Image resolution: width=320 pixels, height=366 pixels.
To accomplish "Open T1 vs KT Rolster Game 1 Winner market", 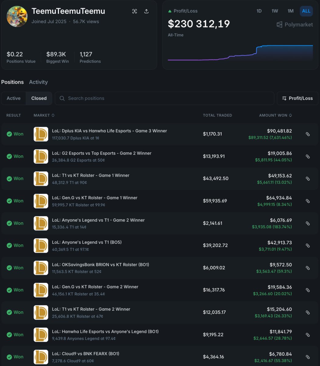I will click(91, 175).
